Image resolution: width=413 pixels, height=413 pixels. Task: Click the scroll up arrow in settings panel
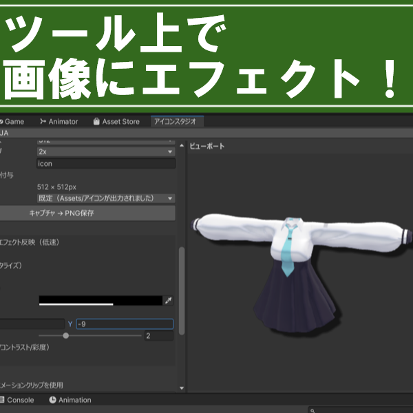click(182, 145)
